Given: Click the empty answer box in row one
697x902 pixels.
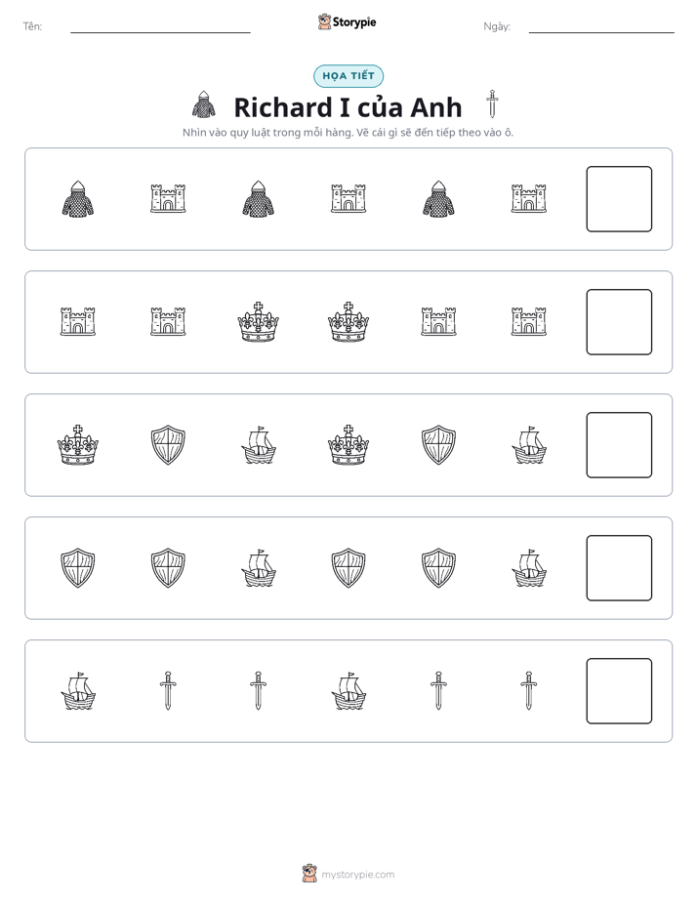Looking at the screenshot, I should pos(619,199).
